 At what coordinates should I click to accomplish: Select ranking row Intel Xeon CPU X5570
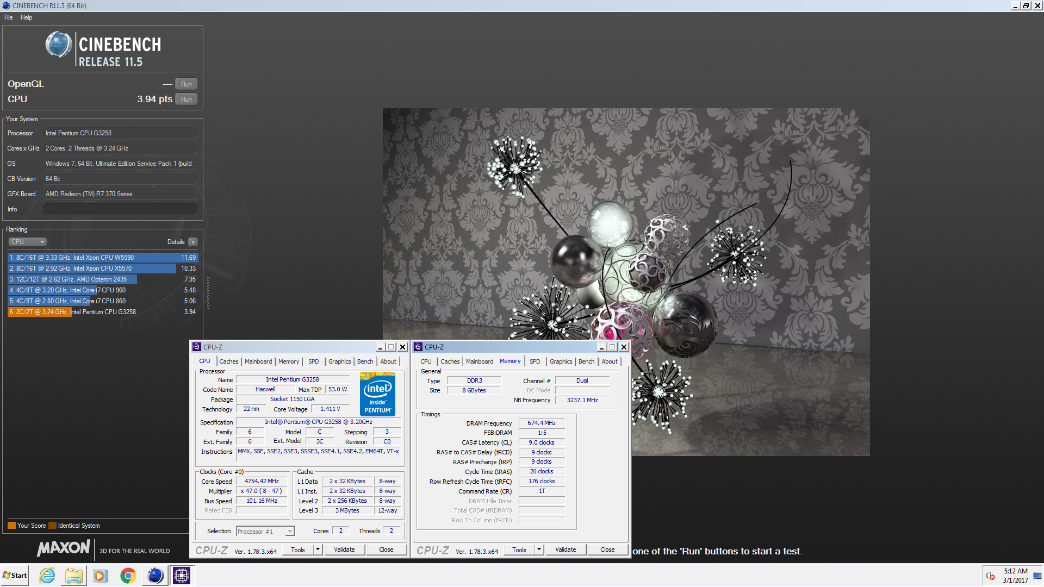[x=103, y=268]
